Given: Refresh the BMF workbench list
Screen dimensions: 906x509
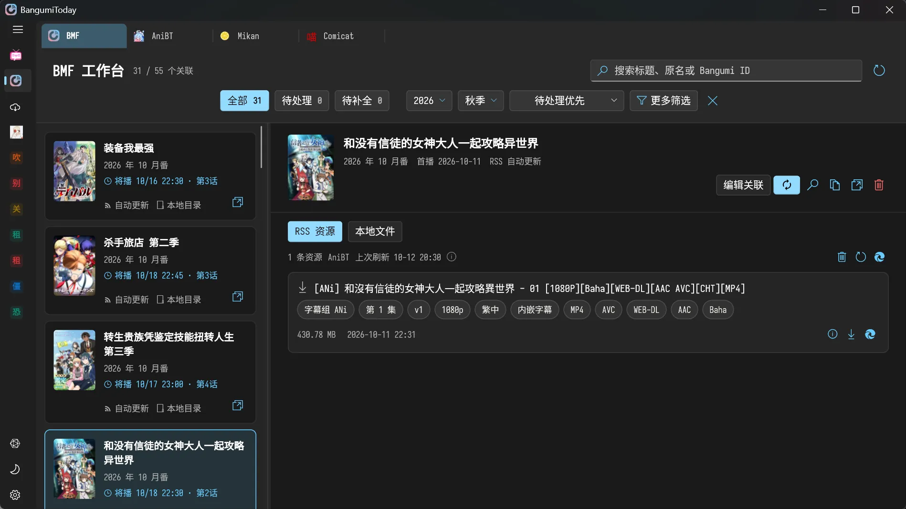Looking at the screenshot, I should (879, 71).
